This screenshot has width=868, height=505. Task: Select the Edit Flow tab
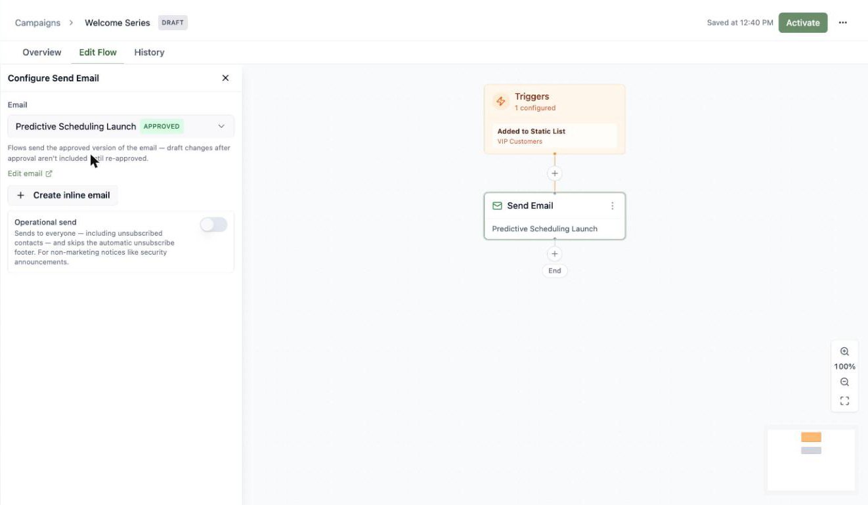98,53
